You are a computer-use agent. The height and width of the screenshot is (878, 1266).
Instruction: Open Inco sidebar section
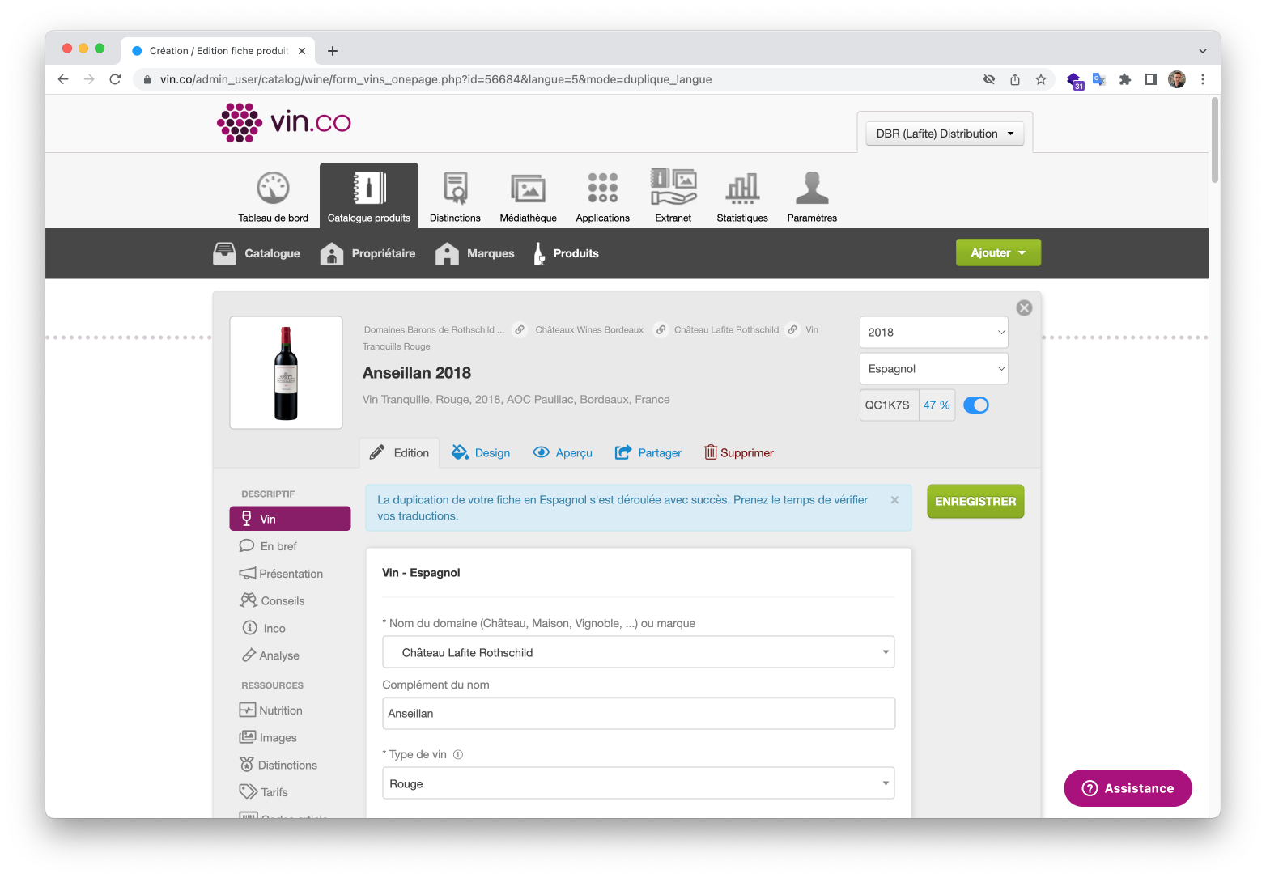tap(265, 629)
